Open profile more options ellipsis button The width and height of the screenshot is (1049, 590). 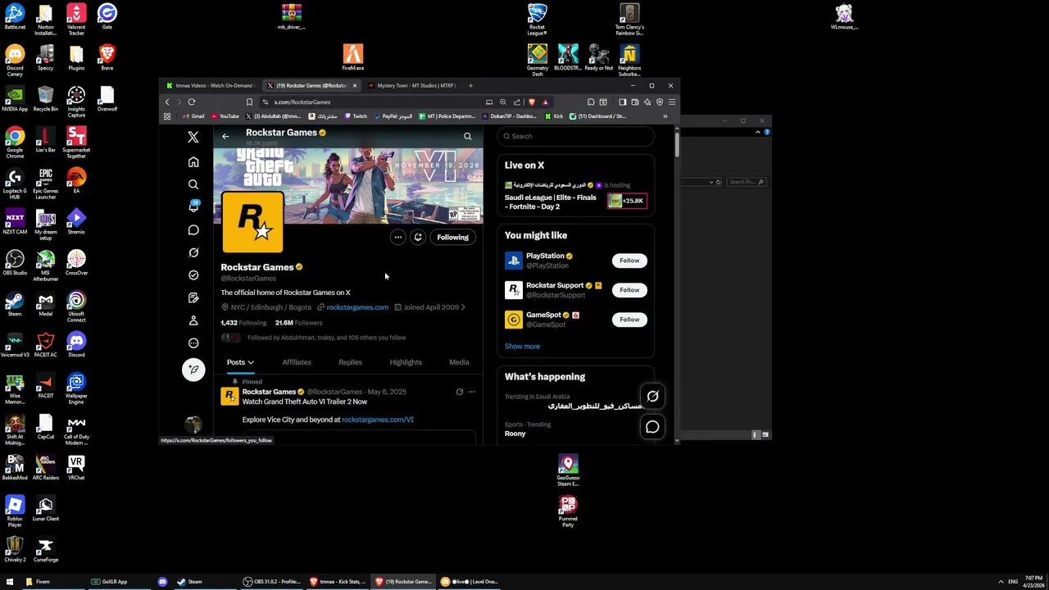(397, 238)
